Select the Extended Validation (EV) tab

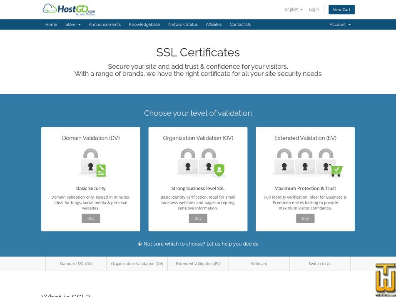coord(198,264)
